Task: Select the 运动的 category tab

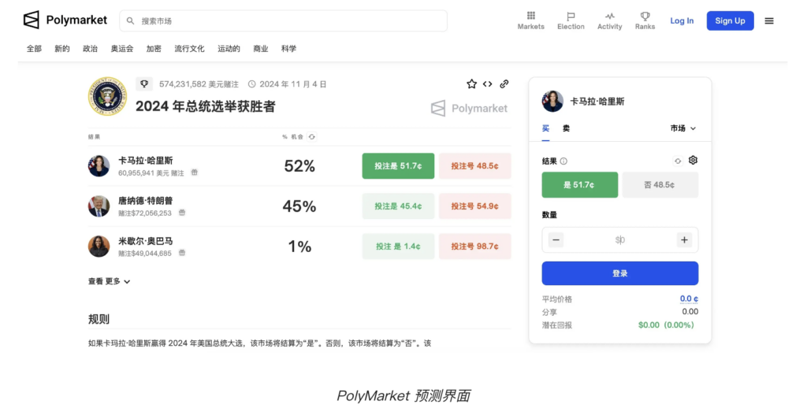Action: 229,49
